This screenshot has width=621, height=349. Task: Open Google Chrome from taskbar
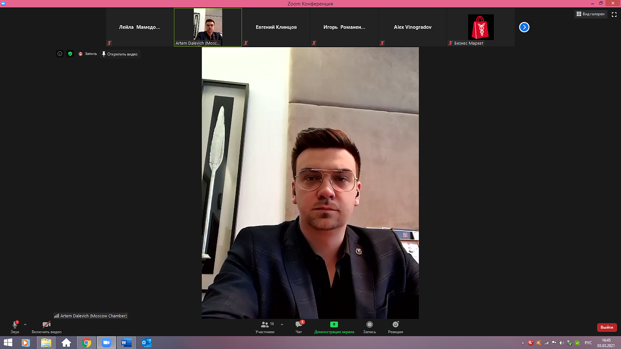pyautogui.click(x=87, y=343)
